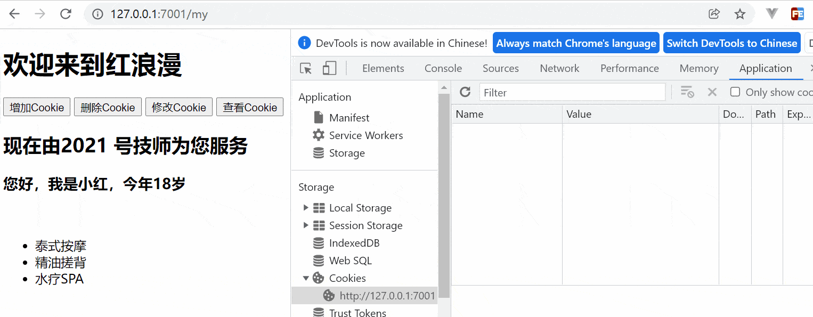
Task: Click the FE helper extension icon
Action: click(798, 14)
